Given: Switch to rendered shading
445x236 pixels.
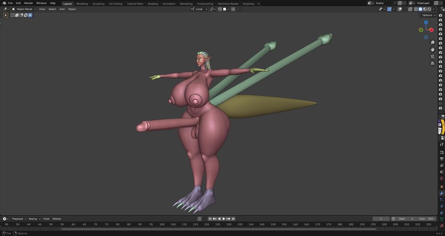Looking at the screenshot, I should pyautogui.click(x=429, y=9).
